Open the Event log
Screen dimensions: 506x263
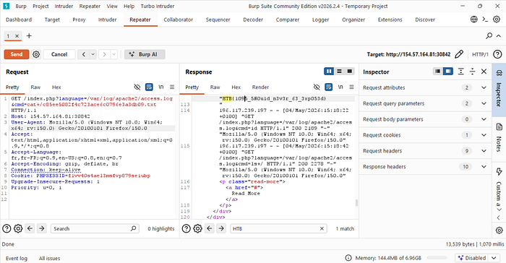point(17,258)
